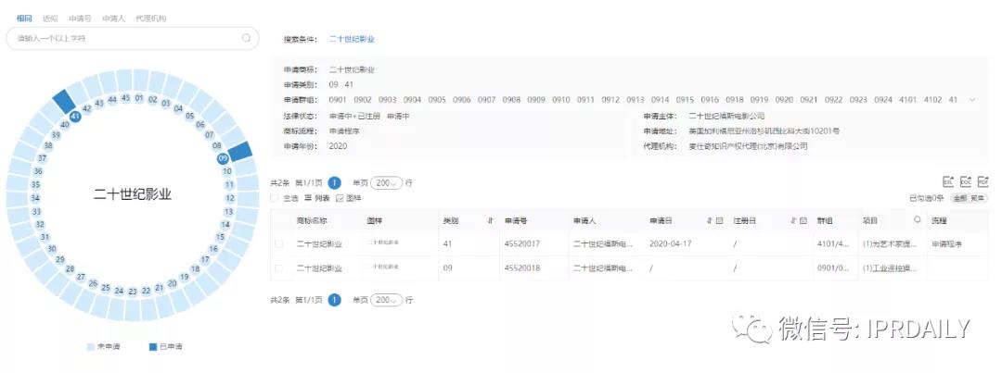Click the search magnifier icon in search box
This screenshot has width=1002, height=373.
(246, 38)
